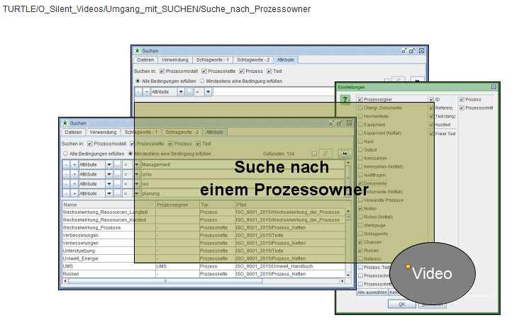
Task: Click horizontal scrollbar left arrow in front Suchen window
Action: click(65, 281)
